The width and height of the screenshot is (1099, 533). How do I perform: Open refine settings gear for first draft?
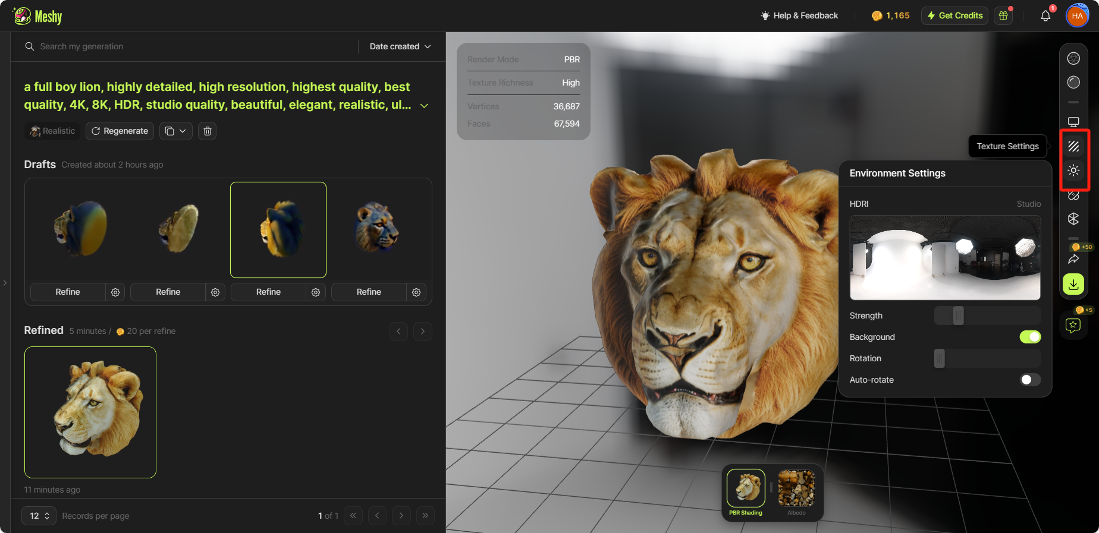(x=115, y=292)
